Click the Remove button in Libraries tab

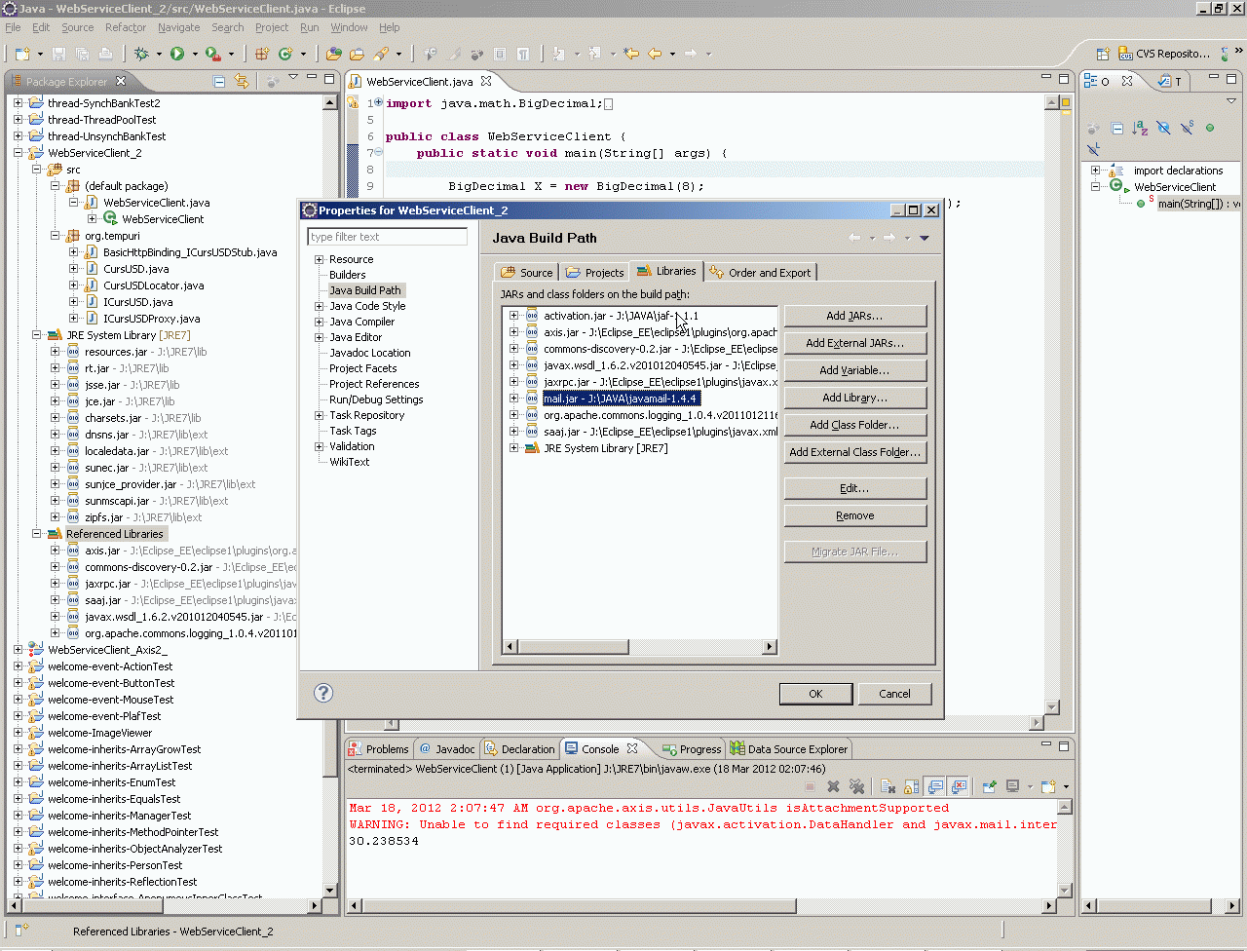(x=854, y=515)
